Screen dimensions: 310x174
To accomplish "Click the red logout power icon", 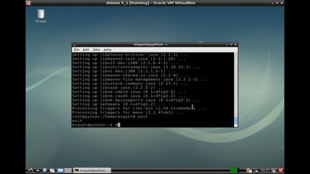I will pyautogui.click(x=281, y=170).
